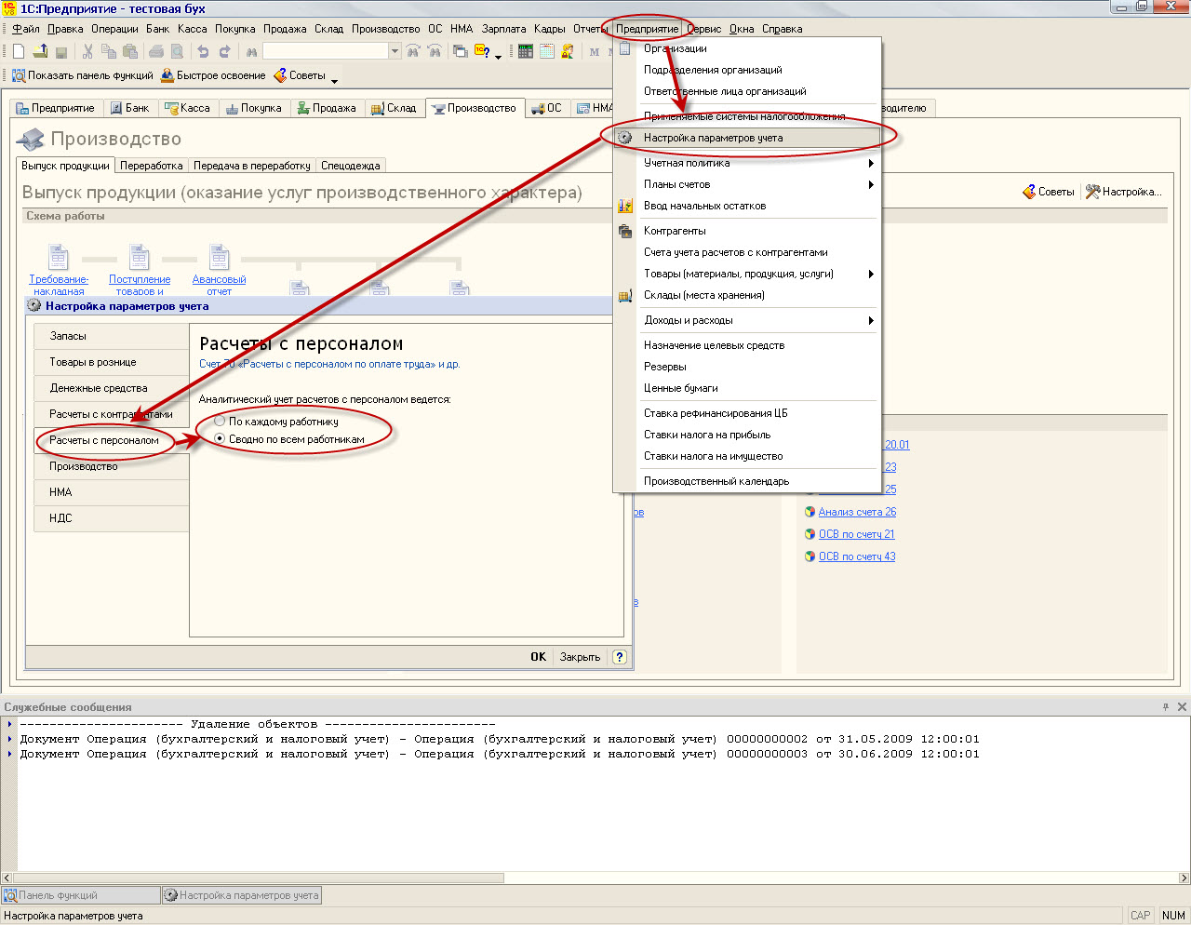Click the binoculars Find icon

[x=251, y=52]
